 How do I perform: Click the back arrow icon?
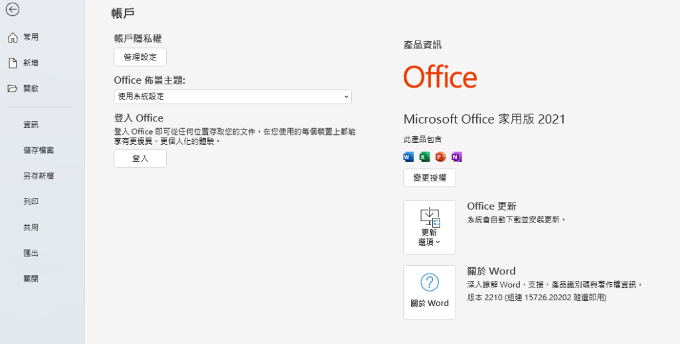point(13,9)
